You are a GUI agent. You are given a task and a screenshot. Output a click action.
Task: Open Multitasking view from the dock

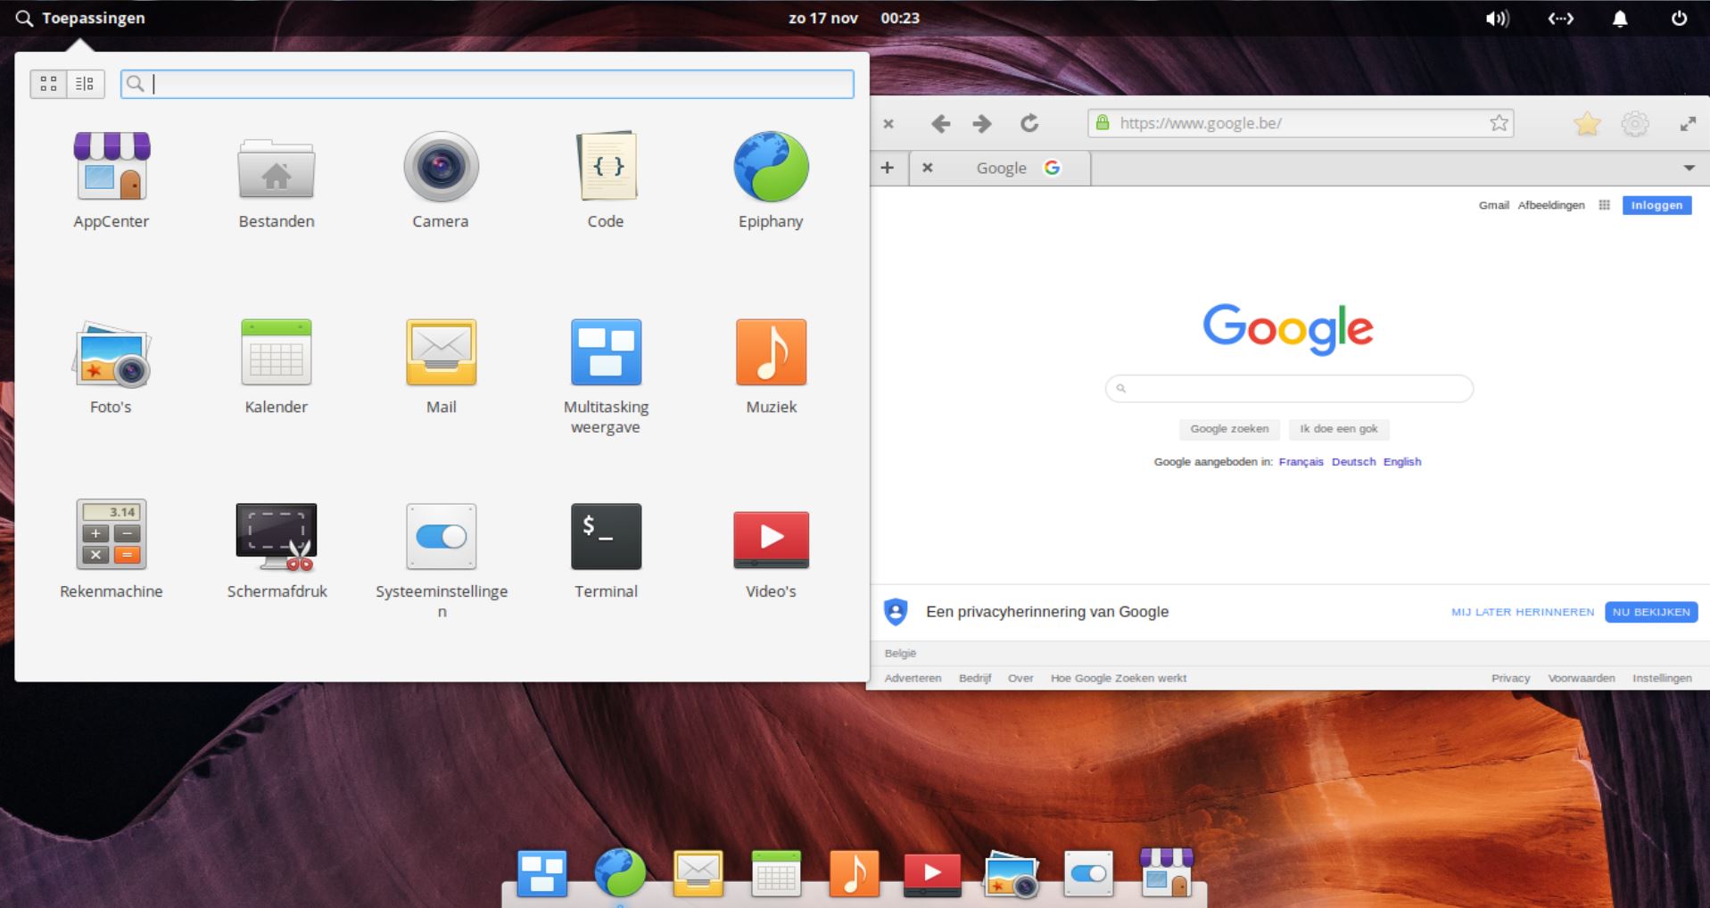(542, 873)
